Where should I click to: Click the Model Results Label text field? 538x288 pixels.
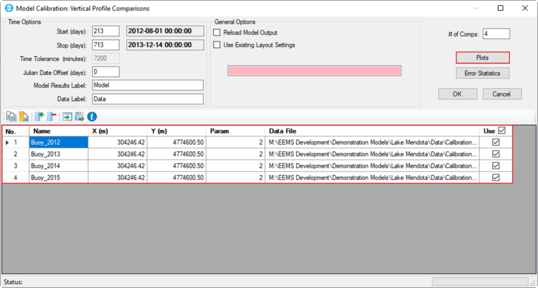point(148,85)
